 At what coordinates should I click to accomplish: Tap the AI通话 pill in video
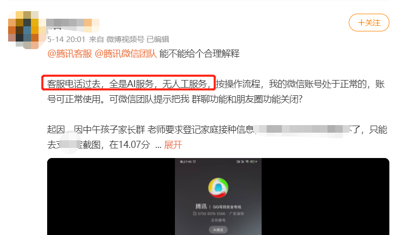click(x=218, y=229)
